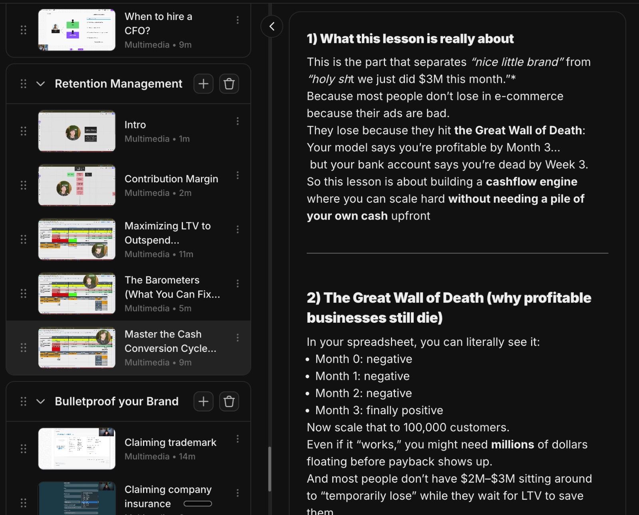Click the bullet "Month 2: negative"
Screen dimensions: 639x515
point(364,393)
